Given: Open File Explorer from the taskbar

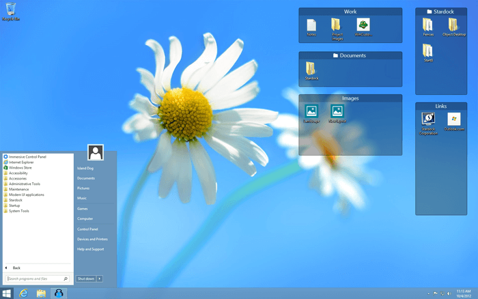Looking at the screenshot, I should (x=41, y=293).
